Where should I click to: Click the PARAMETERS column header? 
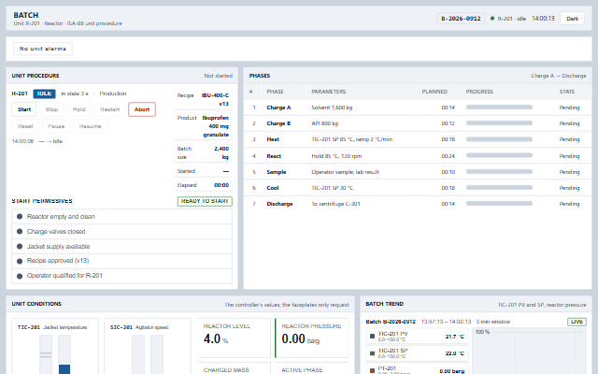click(x=328, y=92)
